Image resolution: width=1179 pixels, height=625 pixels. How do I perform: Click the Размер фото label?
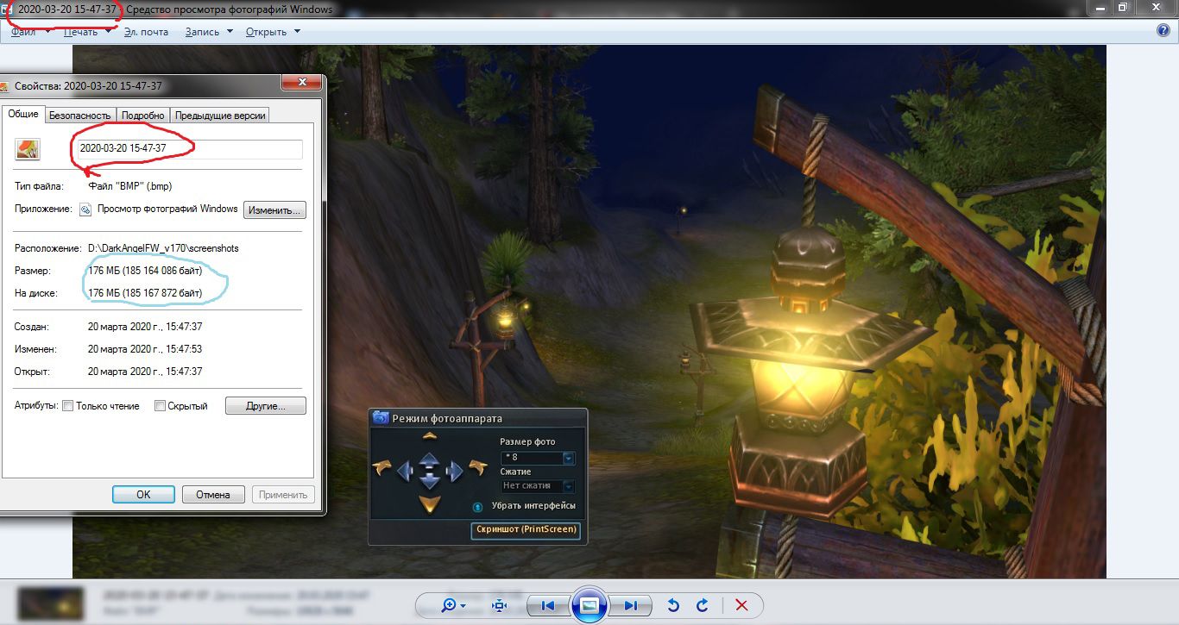[527, 441]
